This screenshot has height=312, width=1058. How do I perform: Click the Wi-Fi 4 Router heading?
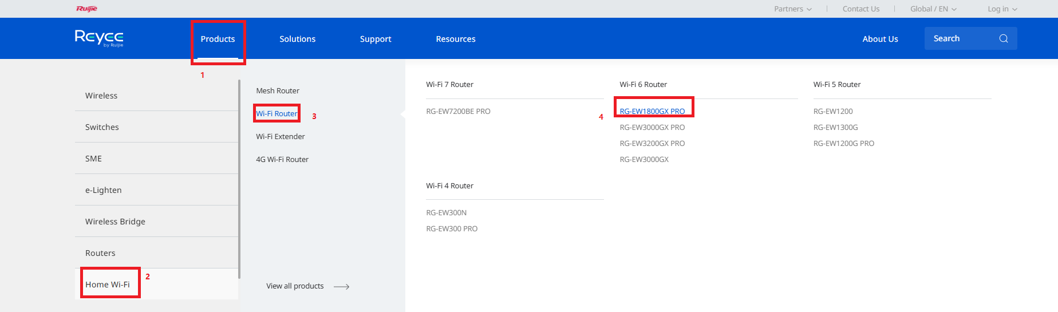click(x=449, y=185)
